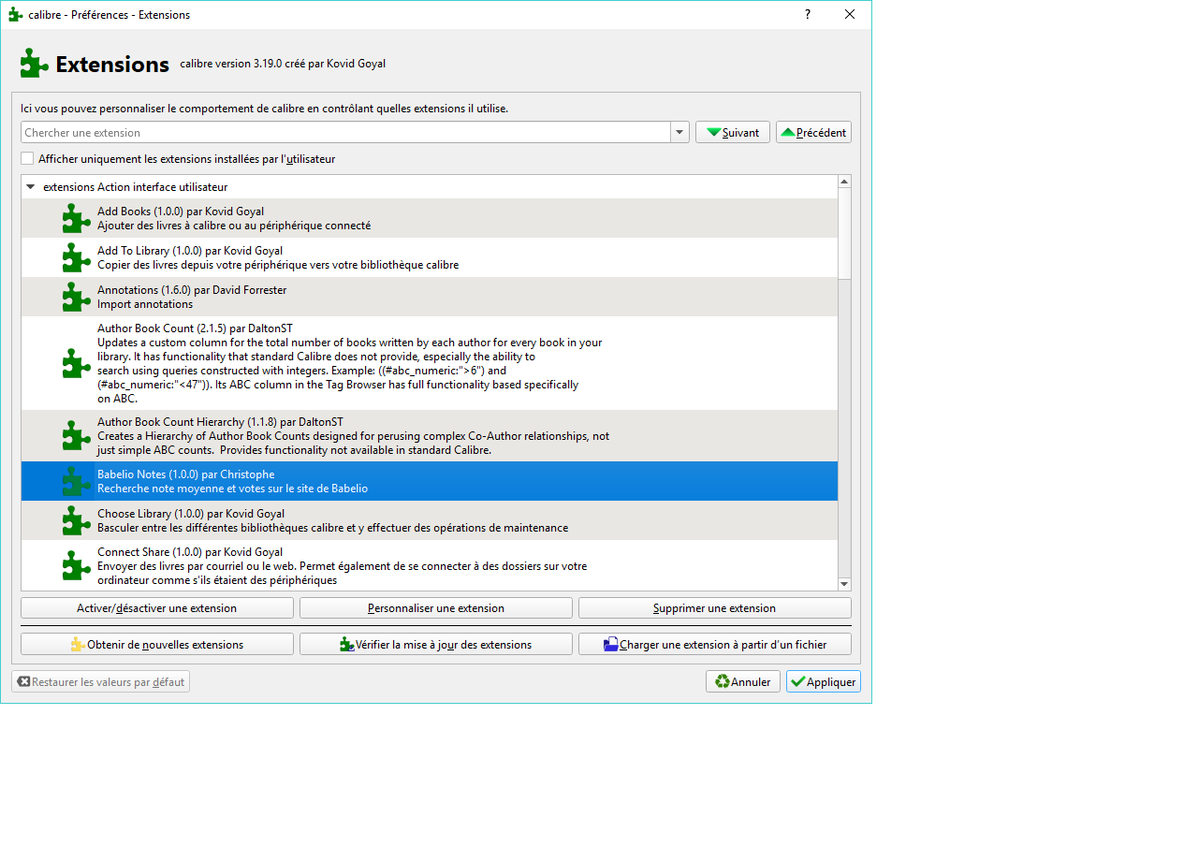Select 'Author Book Count Hierarchy (1.1.8)' row
1198x861 pixels.
(430, 435)
